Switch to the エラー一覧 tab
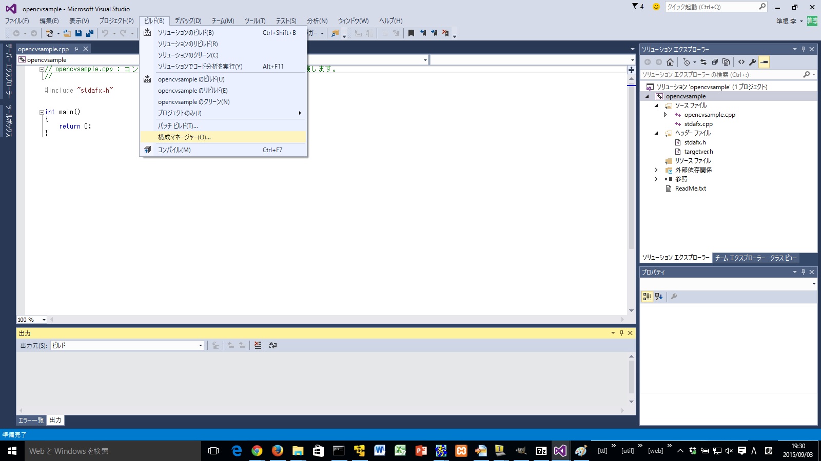Viewport: 821px width, 461px height. point(31,421)
